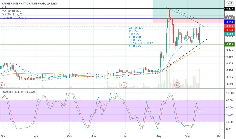Image resolution: width=236 pixels, height=139 pixels.
Task: Click the TP 0.325 annotation line
Action: (x=135, y=40)
